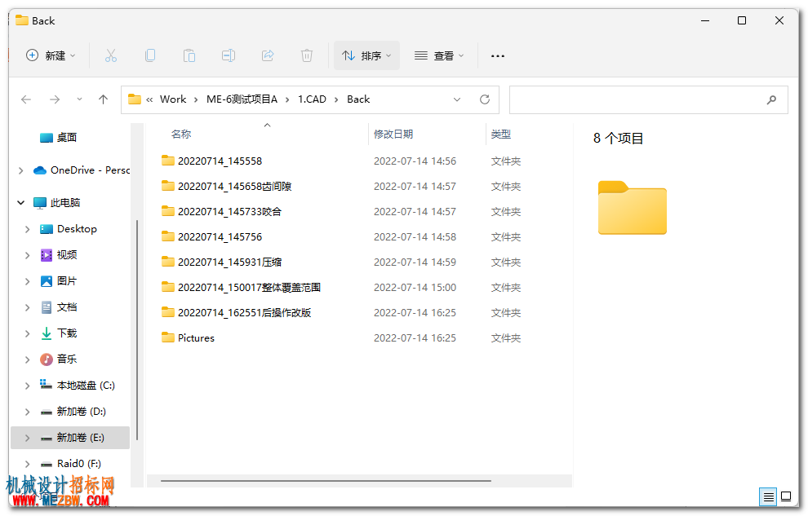The image size is (808, 516).
Task: Open the 查看 view dropdown
Action: tap(439, 55)
